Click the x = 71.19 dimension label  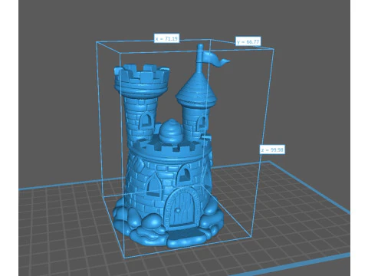click(166, 38)
